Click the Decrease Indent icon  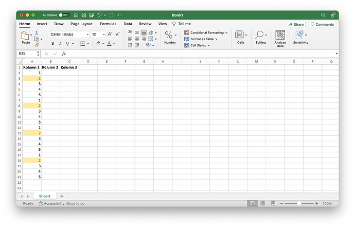[x=130, y=45]
